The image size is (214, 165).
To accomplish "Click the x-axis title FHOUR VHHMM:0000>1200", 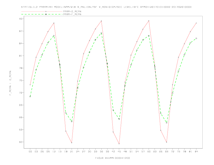I will (x=112, y=158).
